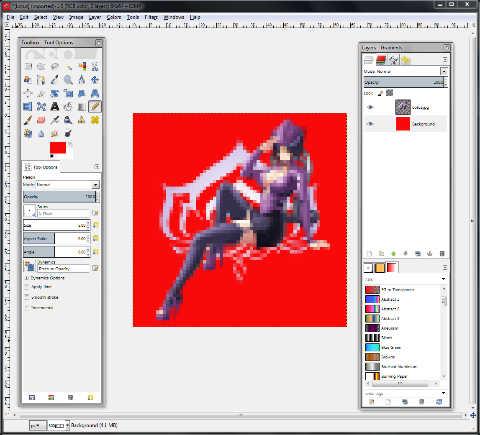
Task: Select the Smudge tool
Action: pos(54,133)
